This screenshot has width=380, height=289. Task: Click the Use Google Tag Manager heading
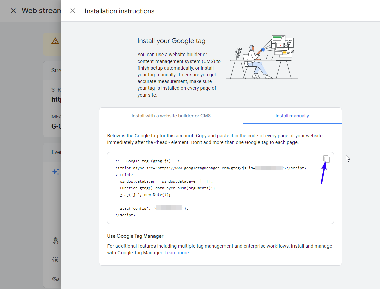pyautogui.click(x=135, y=236)
